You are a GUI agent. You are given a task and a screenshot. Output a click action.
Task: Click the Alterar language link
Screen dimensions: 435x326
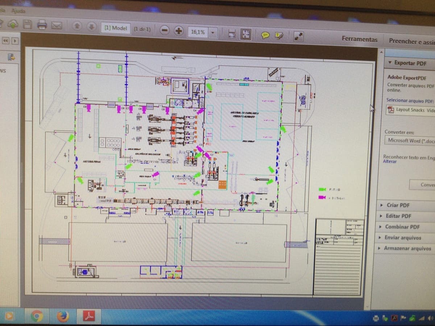390,162
